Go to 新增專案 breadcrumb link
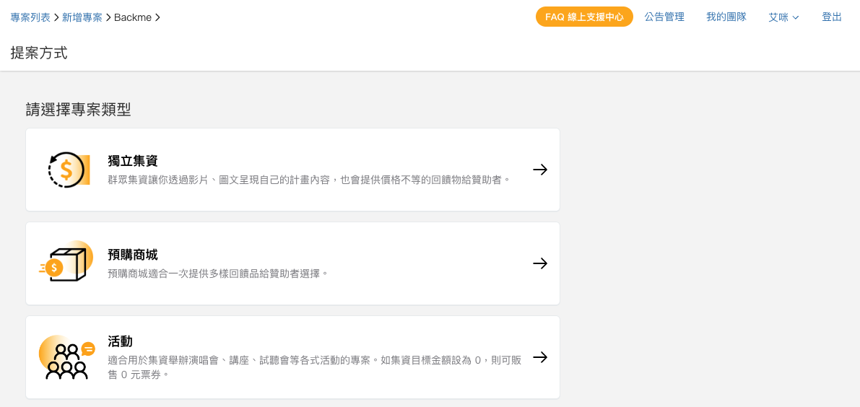The image size is (860, 407). [x=82, y=17]
